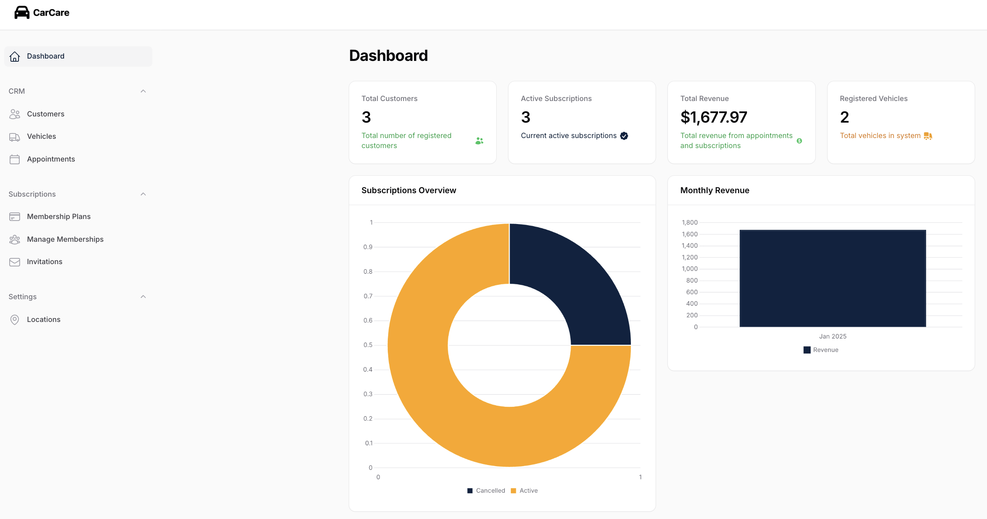Toggle the Active legend swatch
The image size is (987, 519).
pyautogui.click(x=513, y=491)
